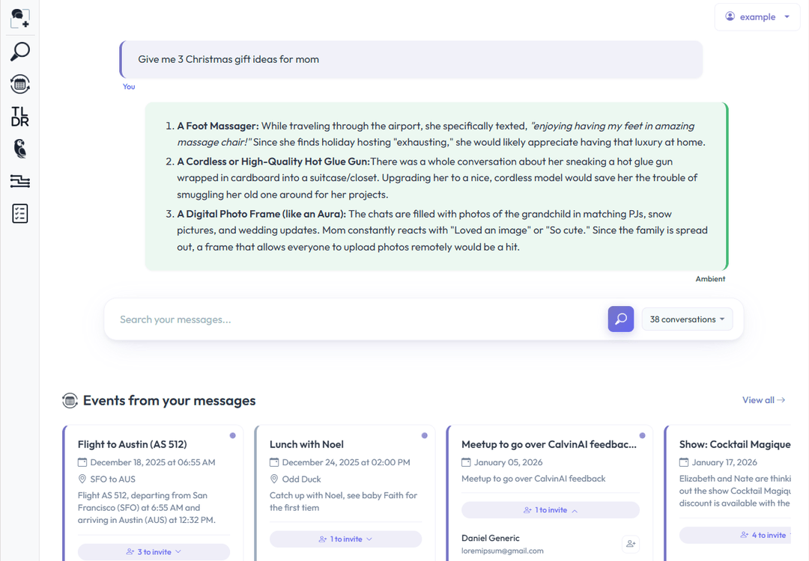The height and width of the screenshot is (561, 809).
Task: Click the purple search button next to the input
Action: (x=620, y=319)
